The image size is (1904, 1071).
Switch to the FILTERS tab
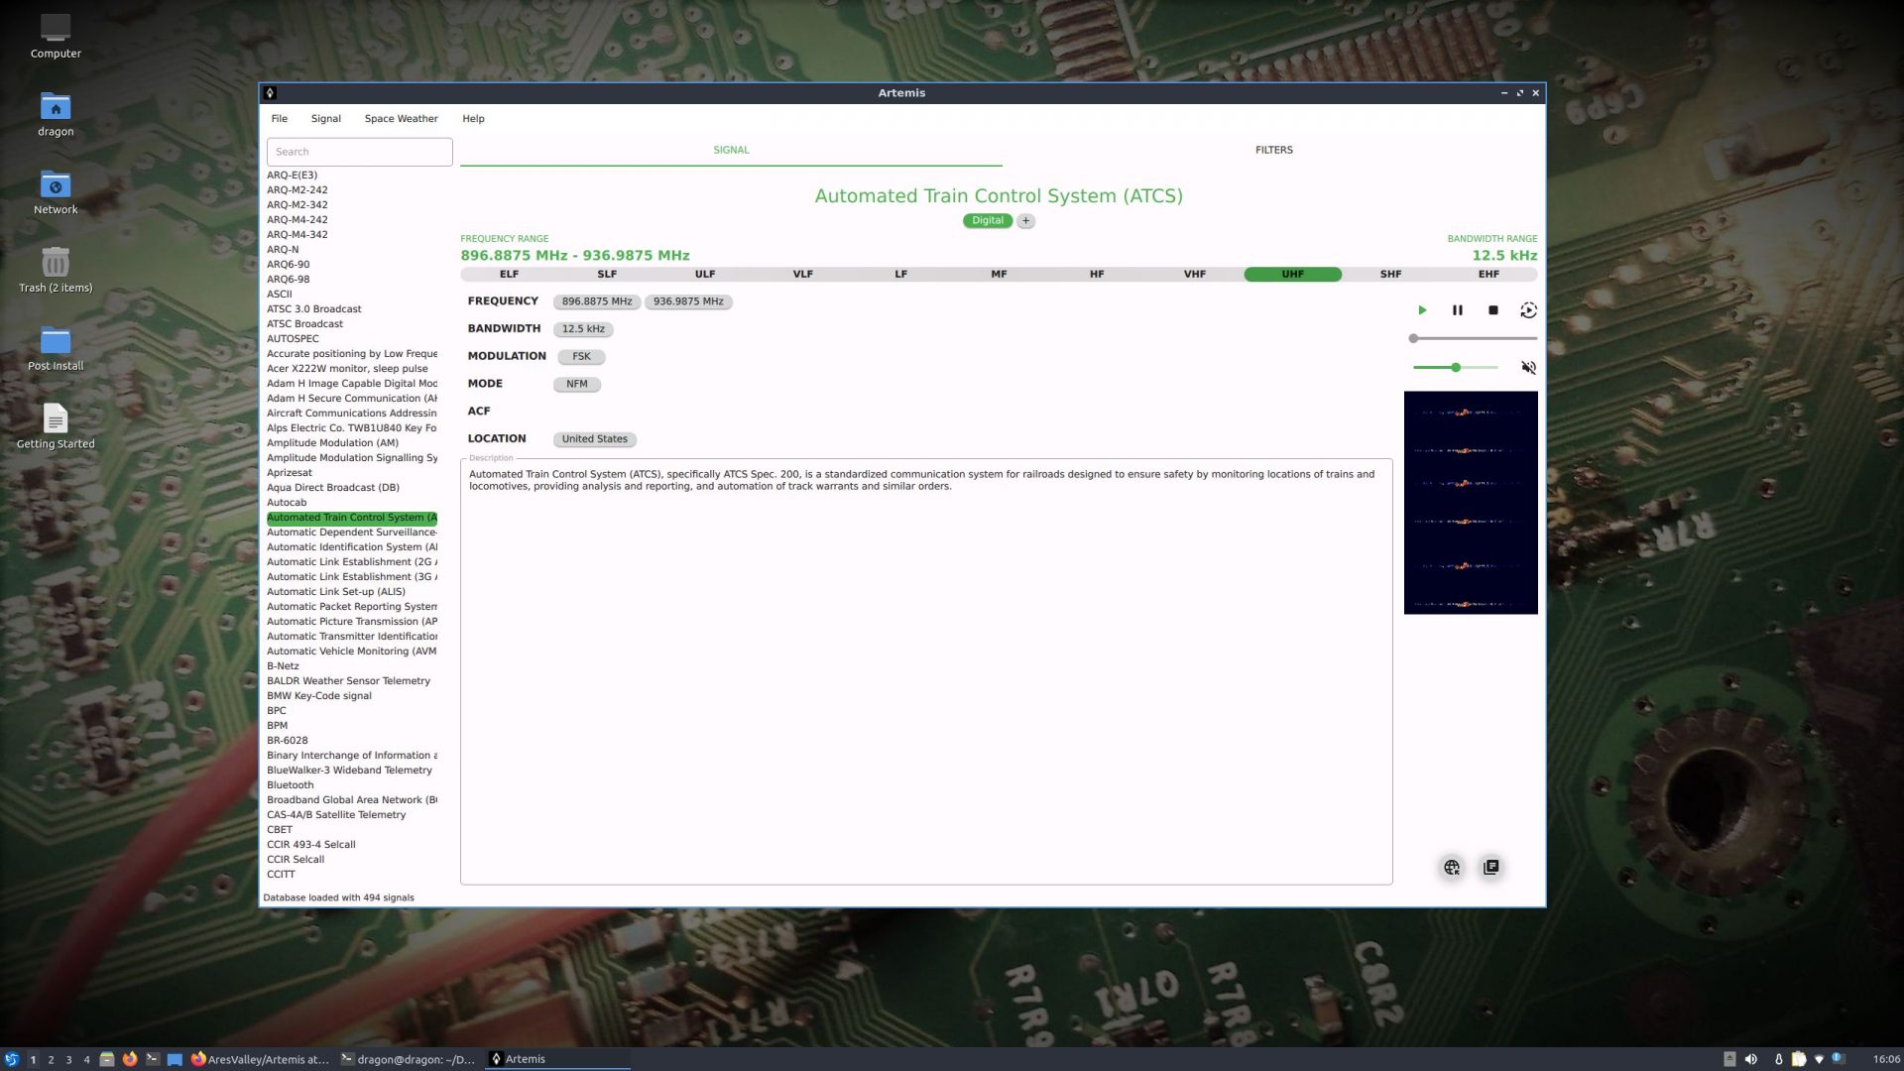pos(1273,150)
